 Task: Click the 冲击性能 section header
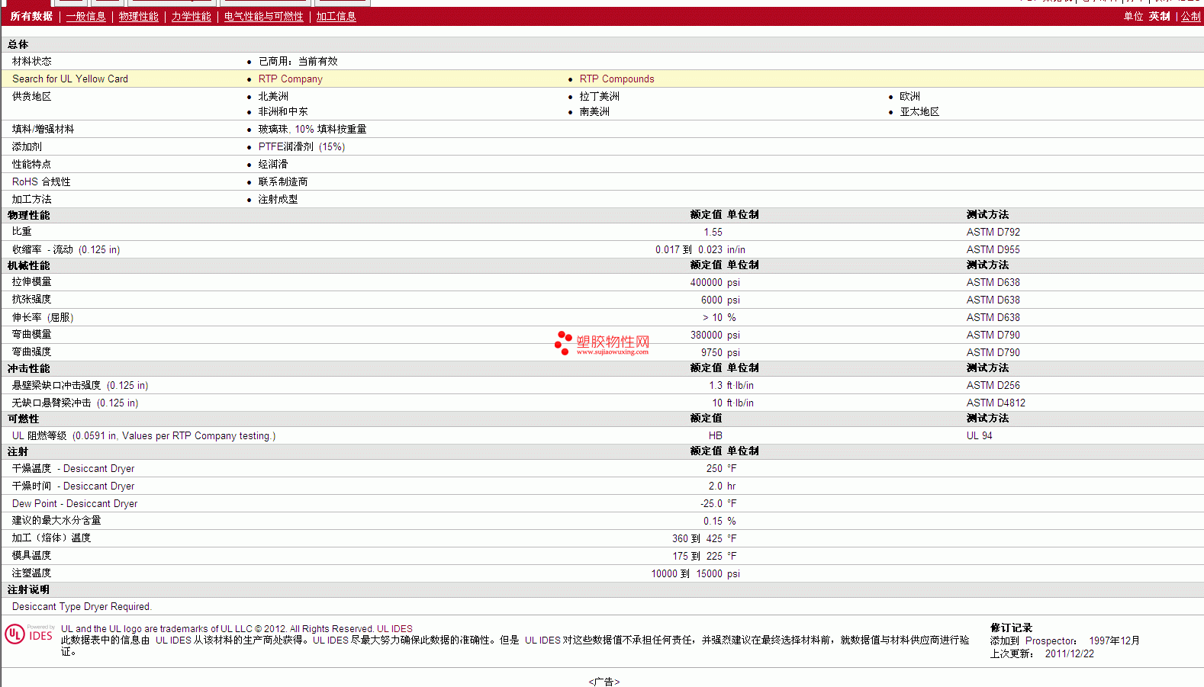coord(29,368)
